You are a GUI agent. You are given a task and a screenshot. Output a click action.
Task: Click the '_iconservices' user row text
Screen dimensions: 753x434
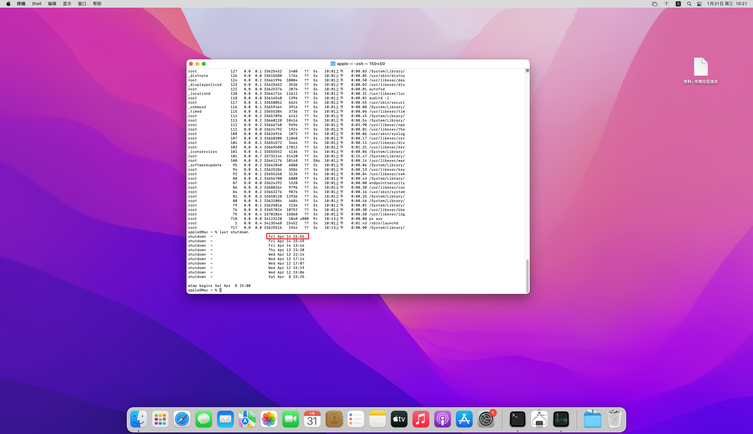(x=202, y=152)
